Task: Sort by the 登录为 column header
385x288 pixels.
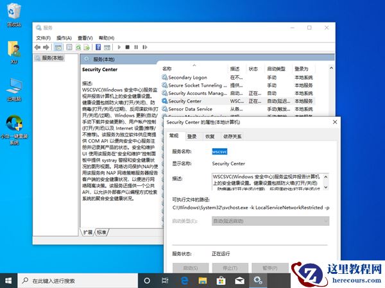Action: 304,69
